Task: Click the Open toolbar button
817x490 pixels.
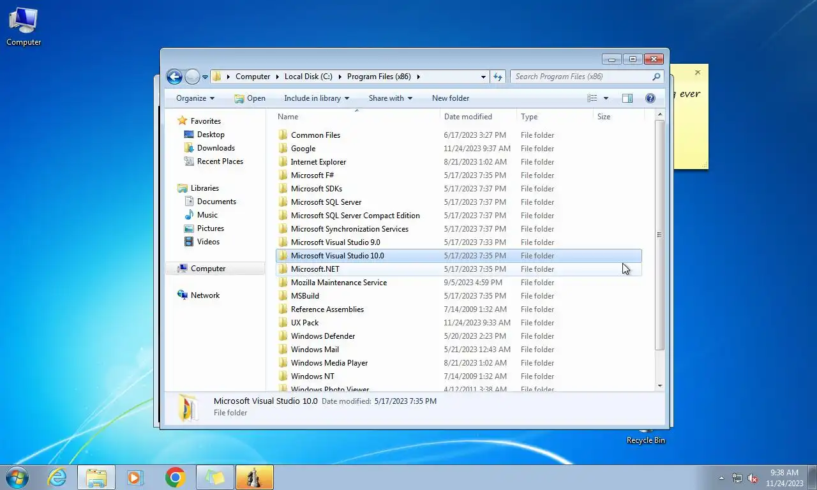Action: tap(250, 98)
